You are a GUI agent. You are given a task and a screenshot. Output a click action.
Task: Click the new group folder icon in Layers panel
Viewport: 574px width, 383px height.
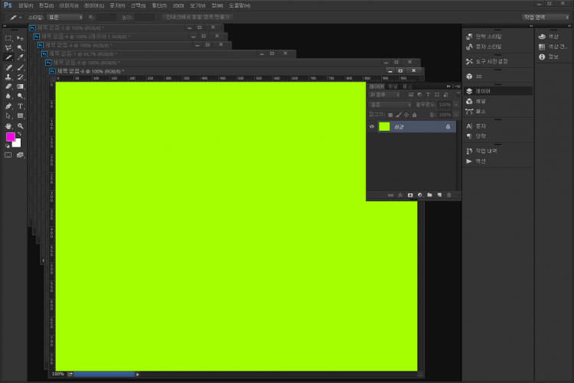coord(429,195)
